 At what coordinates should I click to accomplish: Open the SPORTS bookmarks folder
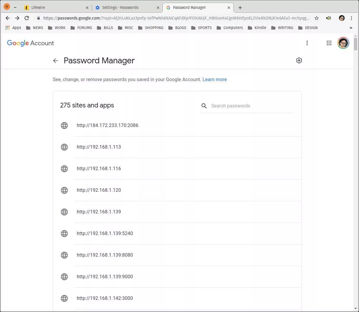202,28
